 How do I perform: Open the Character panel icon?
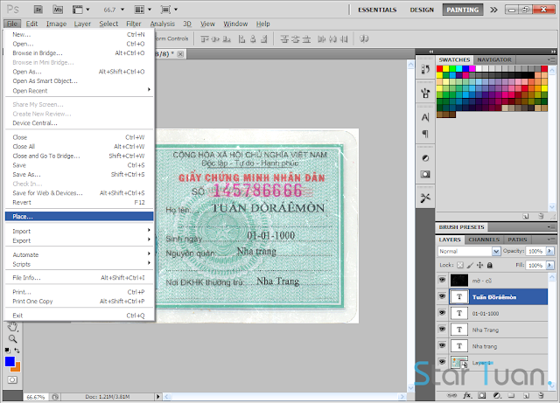[425, 117]
